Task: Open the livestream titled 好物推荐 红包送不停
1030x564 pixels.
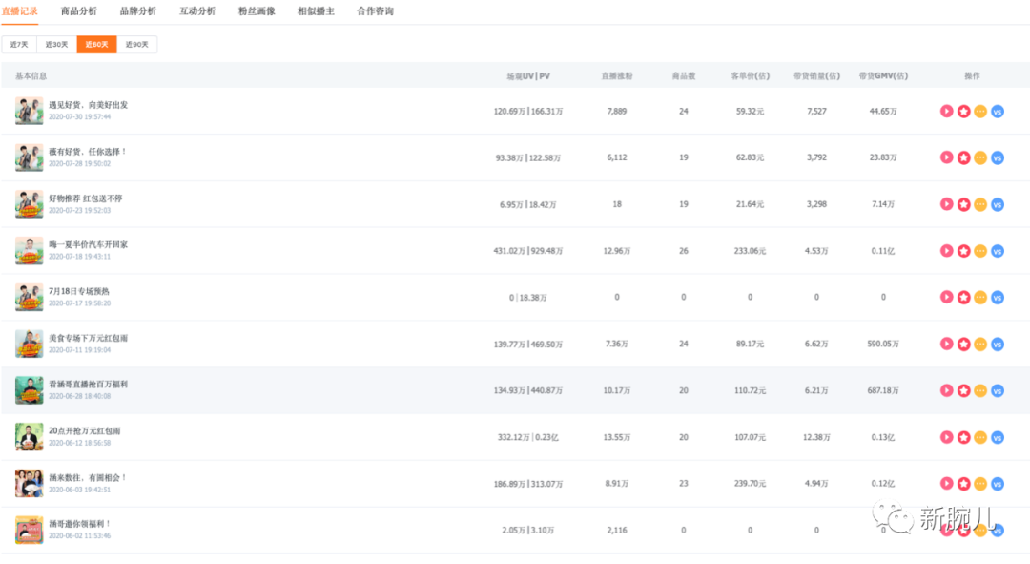Action: [x=86, y=198]
